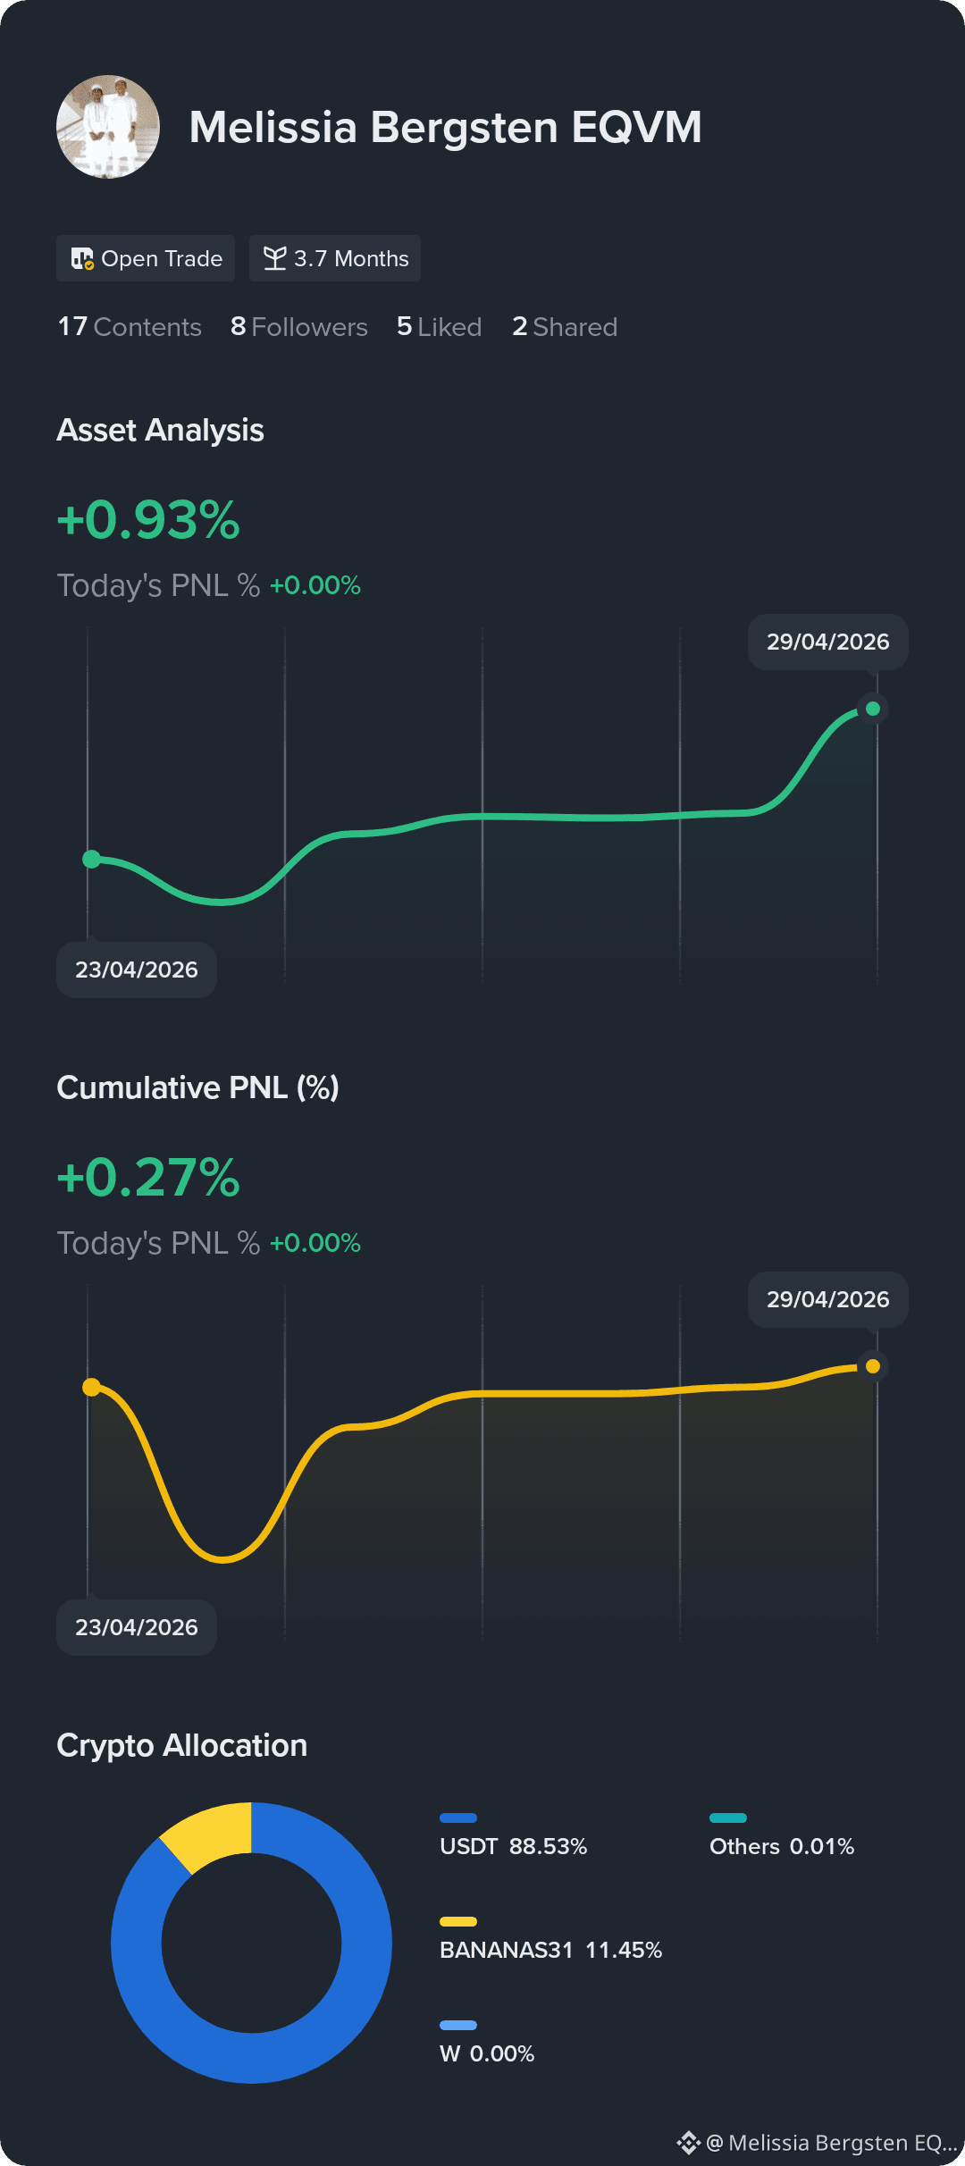Screen dimensions: 965x2166
Task: Select the green endpoint dot on the Asset Analysis chart
Action: [873, 709]
